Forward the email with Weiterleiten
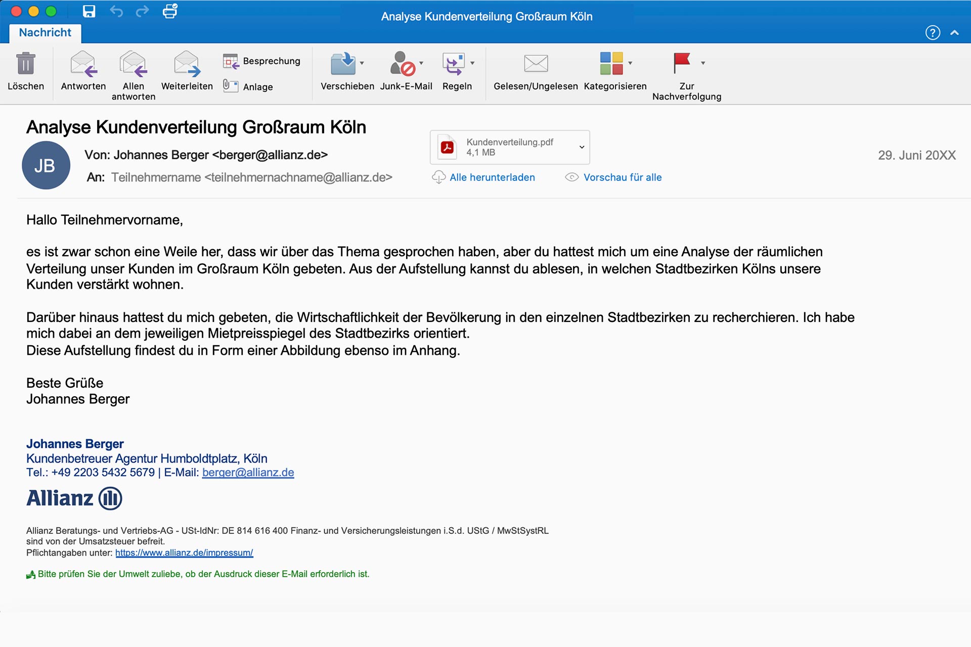Screen dimensions: 971x647 pyautogui.click(x=187, y=64)
